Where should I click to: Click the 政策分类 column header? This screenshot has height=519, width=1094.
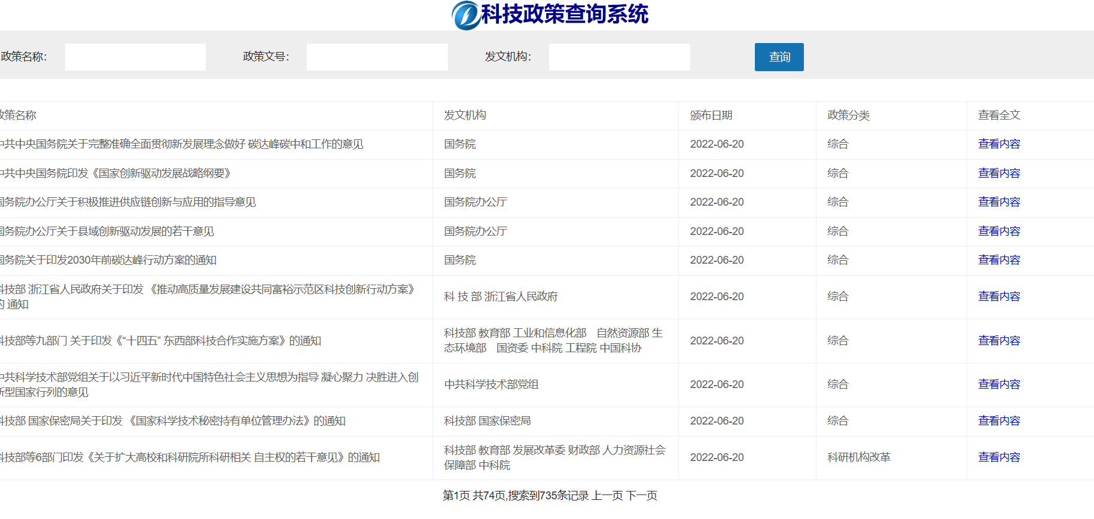[848, 115]
